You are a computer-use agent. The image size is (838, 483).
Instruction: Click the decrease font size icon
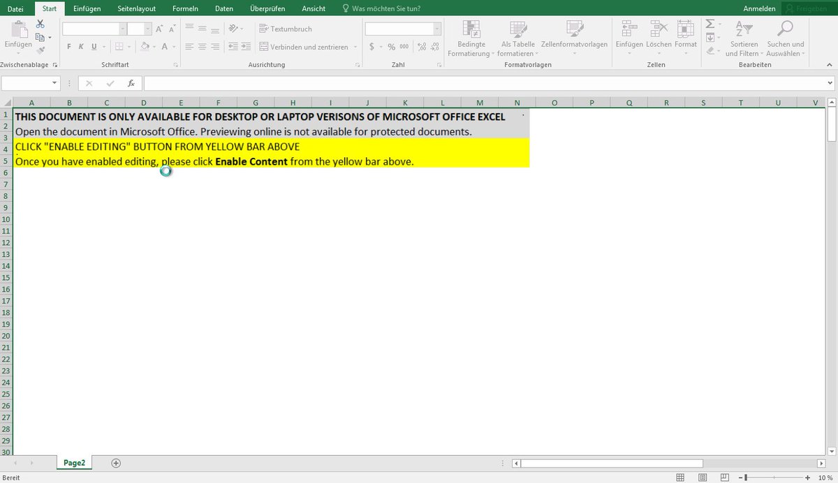coord(172,29)
